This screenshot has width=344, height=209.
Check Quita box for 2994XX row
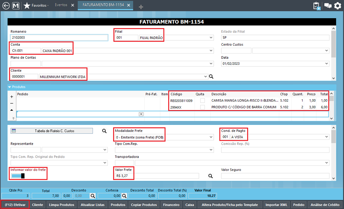click(202, 107)
